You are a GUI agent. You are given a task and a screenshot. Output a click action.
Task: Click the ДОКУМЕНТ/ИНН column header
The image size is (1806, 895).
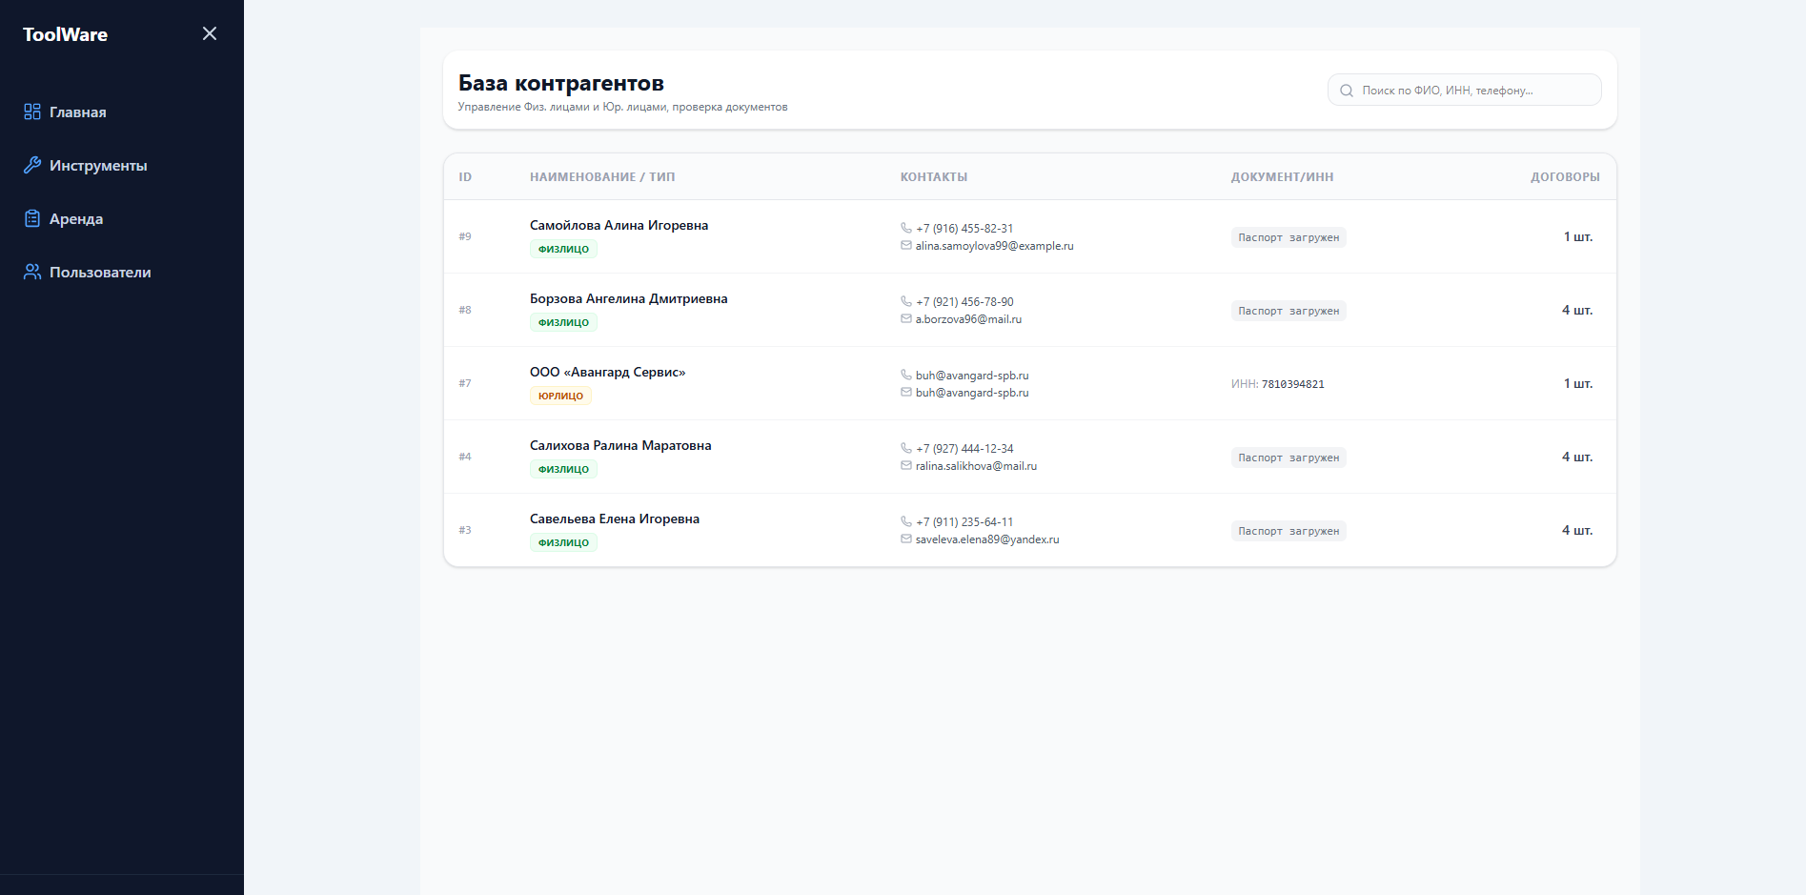[x=1282, y=177]
